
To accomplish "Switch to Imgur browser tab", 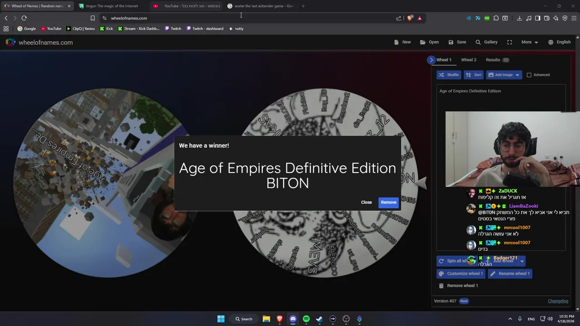I will 112,6.
